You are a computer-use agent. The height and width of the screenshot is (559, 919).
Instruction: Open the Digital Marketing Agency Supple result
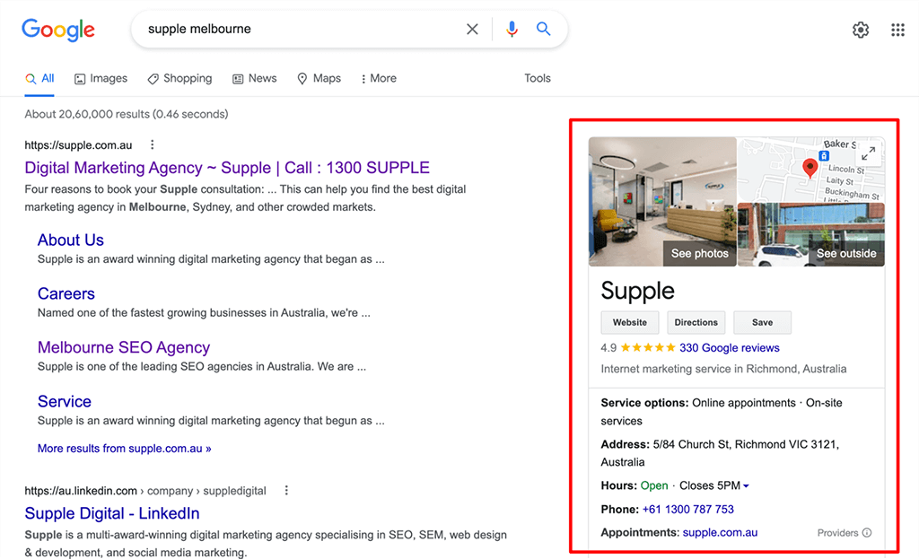click(x=227, y=168)
